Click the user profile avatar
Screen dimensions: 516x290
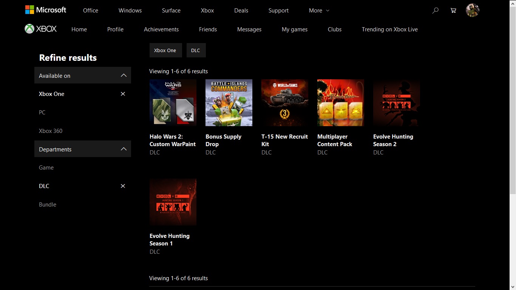tap(472, 10)
